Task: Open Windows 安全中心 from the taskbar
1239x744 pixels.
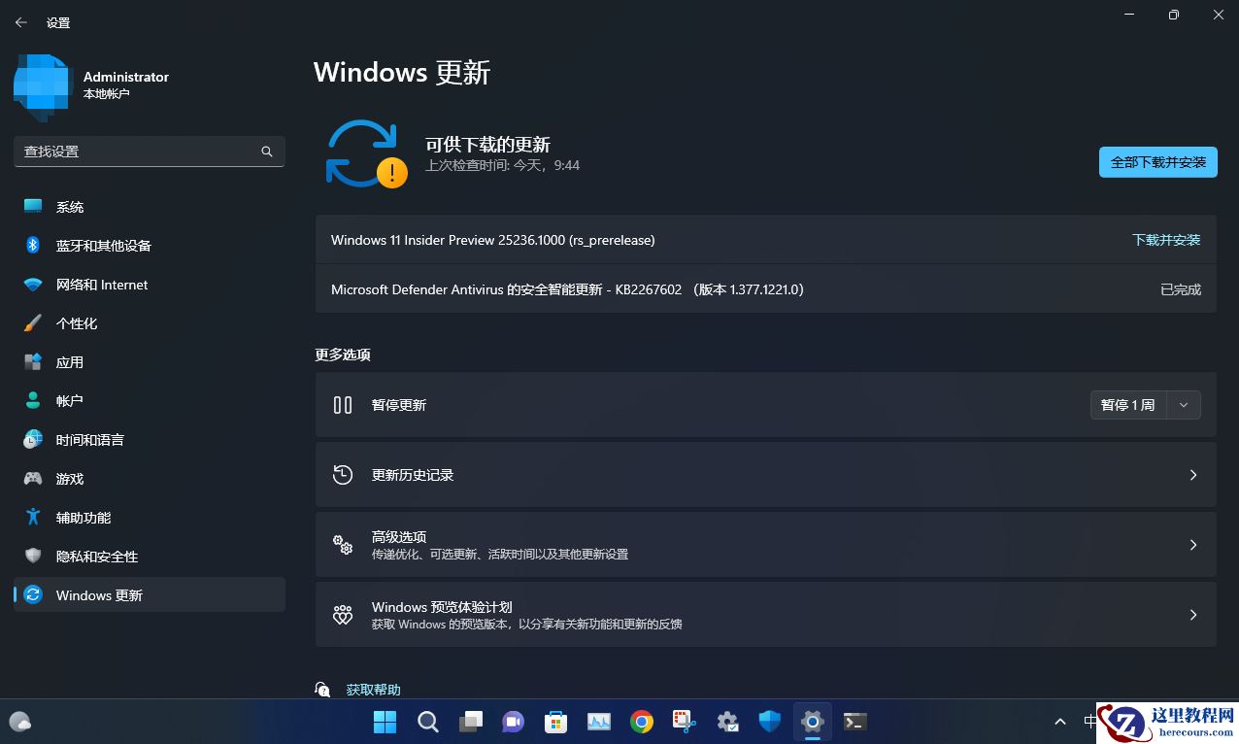Action: (x=768, y=722)
